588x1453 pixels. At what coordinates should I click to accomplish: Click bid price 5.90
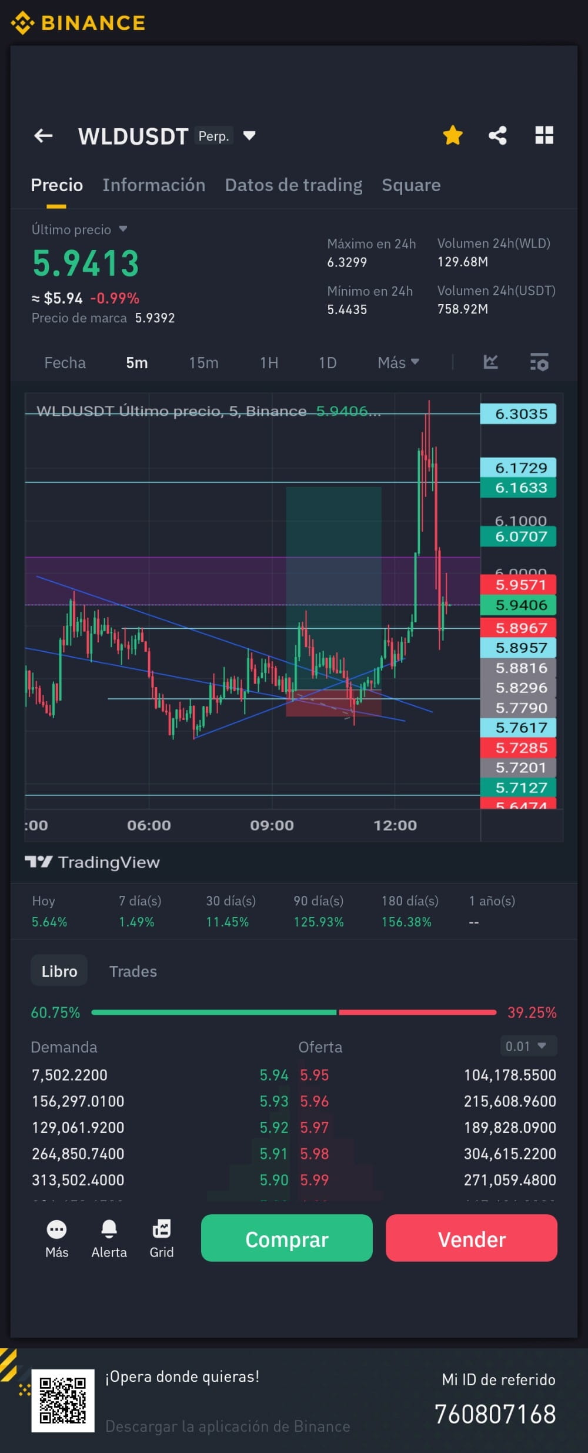tap(274, 1180)
